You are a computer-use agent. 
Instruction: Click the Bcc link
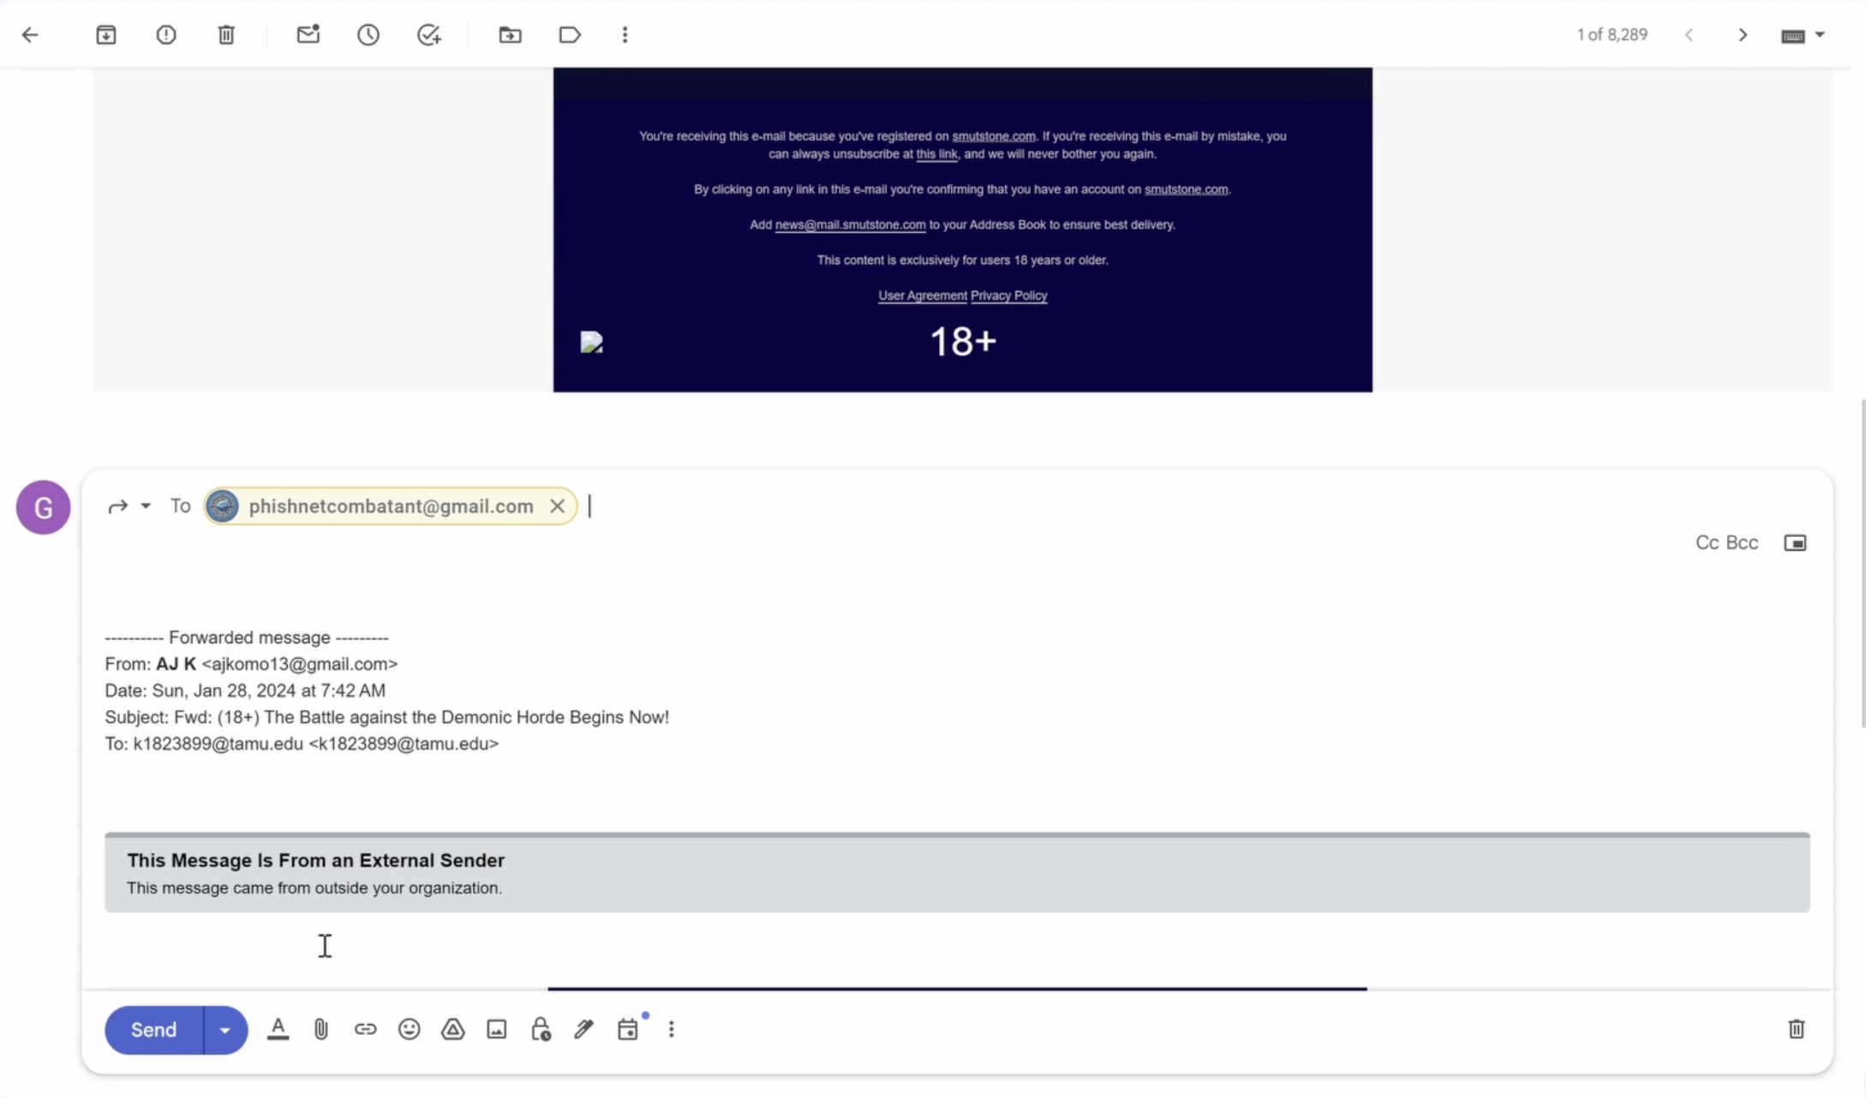click(x=1742, y=543)
